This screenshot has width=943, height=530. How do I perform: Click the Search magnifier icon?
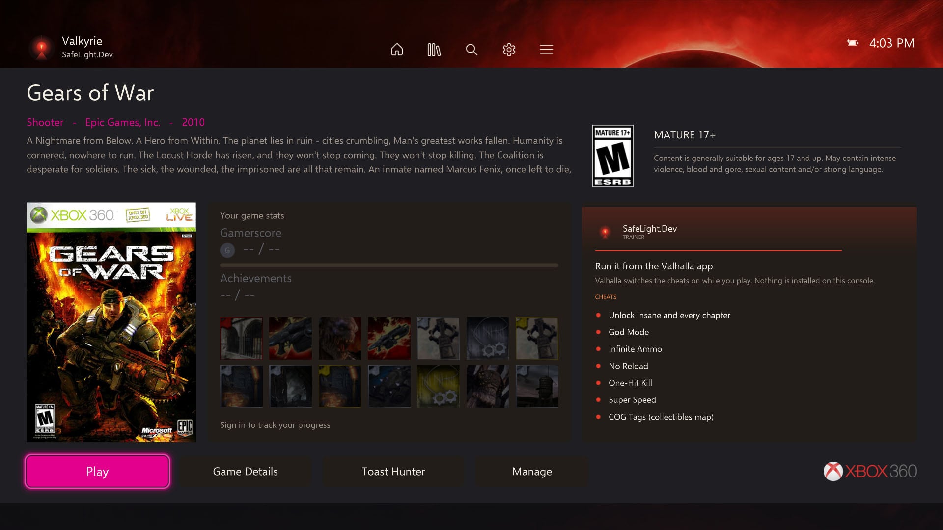coord(471,50)
